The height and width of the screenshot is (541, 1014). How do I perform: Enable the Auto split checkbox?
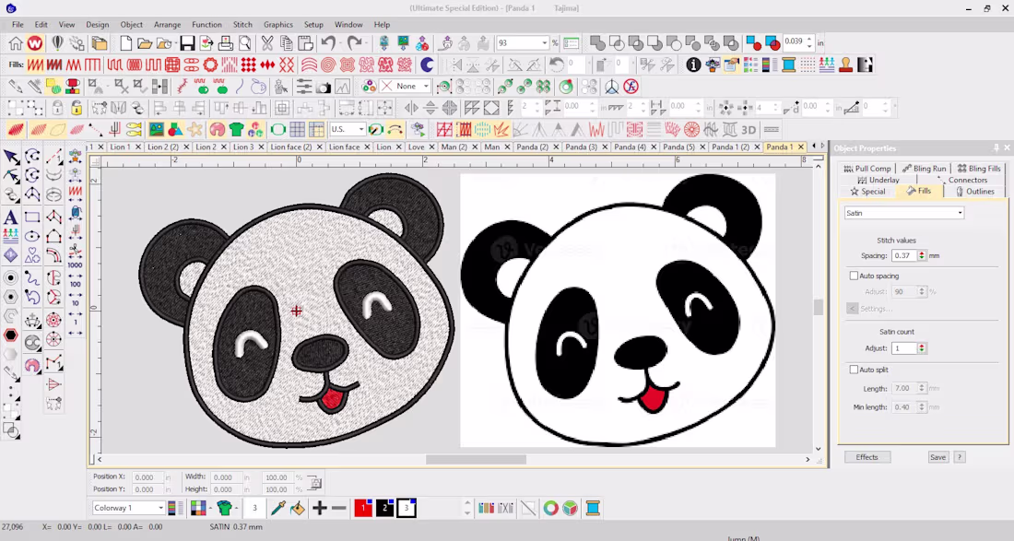(x=854, y=370)
